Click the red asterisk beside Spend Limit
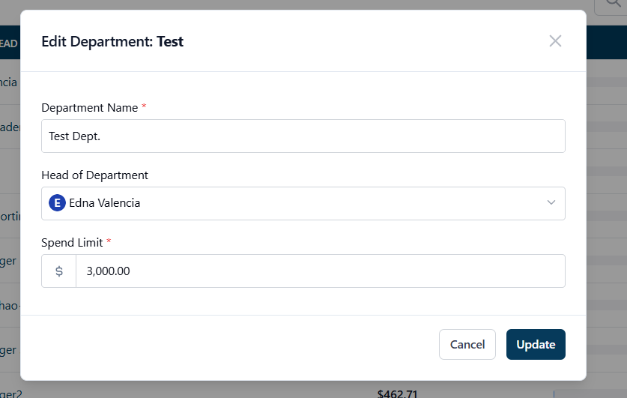 click(x=109, y=241)
